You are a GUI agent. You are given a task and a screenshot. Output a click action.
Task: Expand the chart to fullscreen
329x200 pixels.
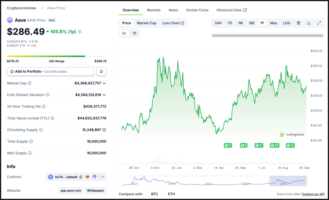tap(319, 23)
